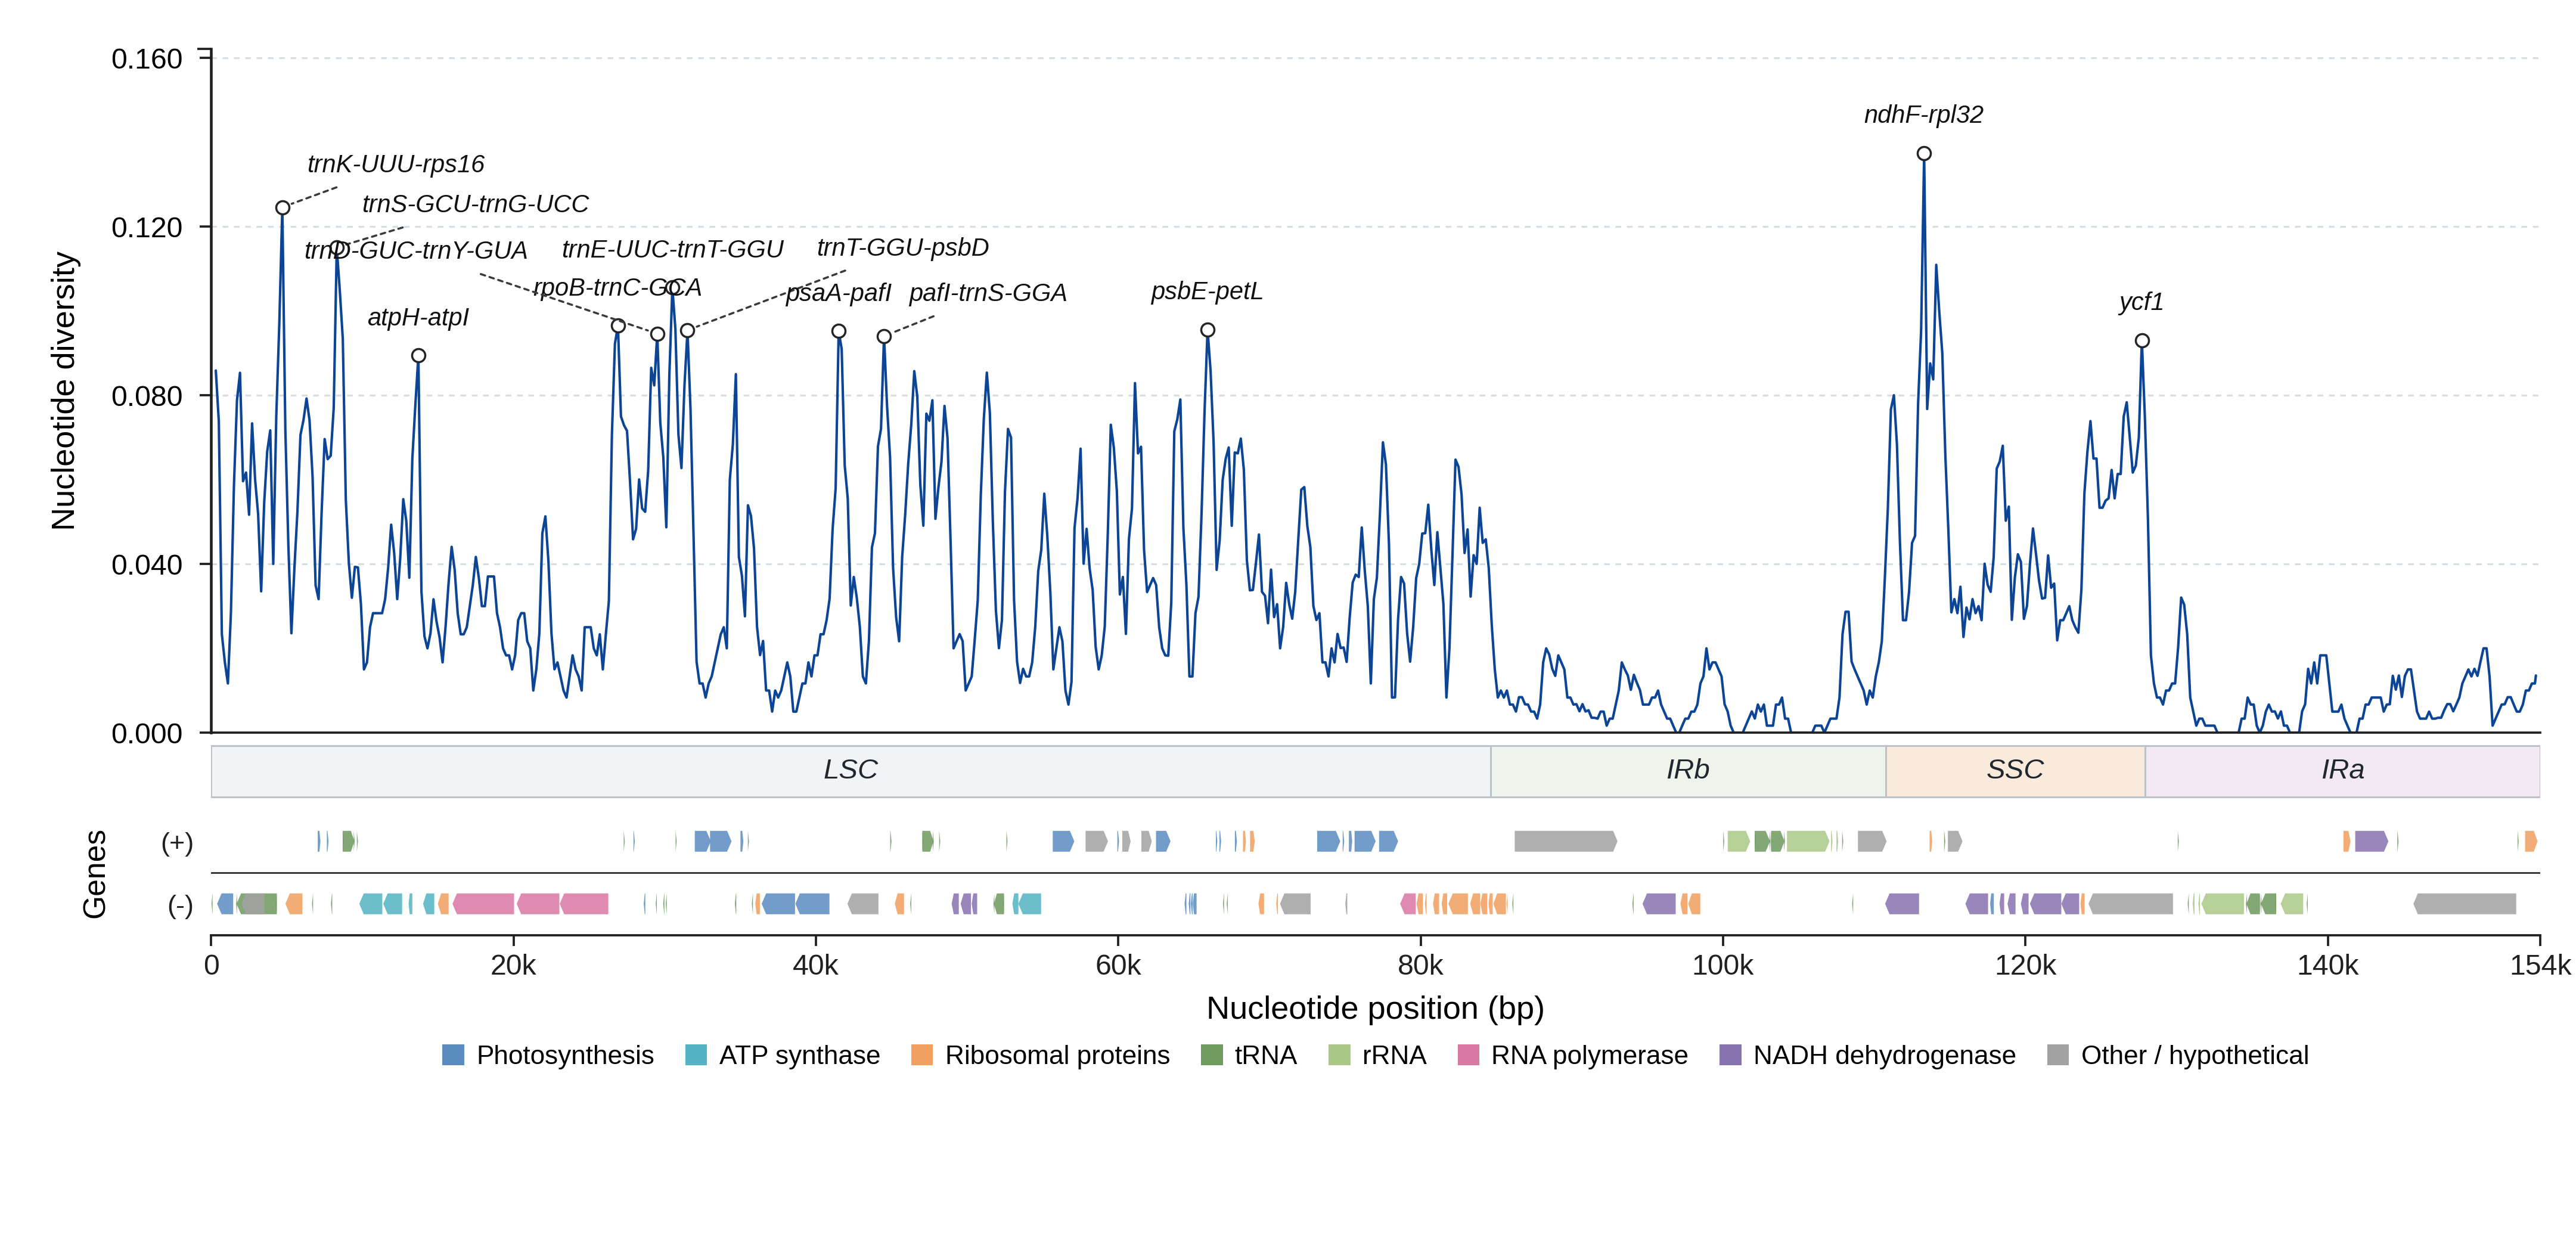Click the '154k' x-axis tick label
This screenshot has width=2576, height=1253.
(2540, 966)
